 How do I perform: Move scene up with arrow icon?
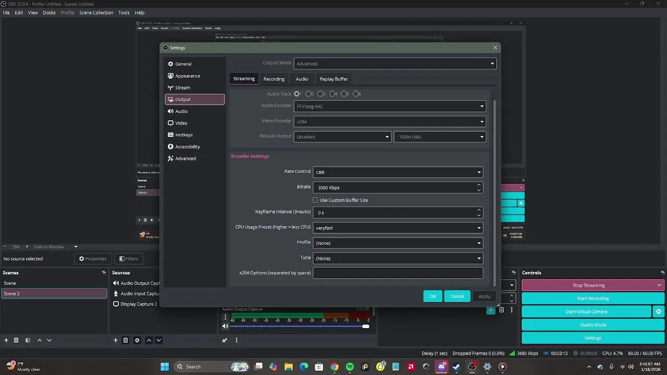39,340
